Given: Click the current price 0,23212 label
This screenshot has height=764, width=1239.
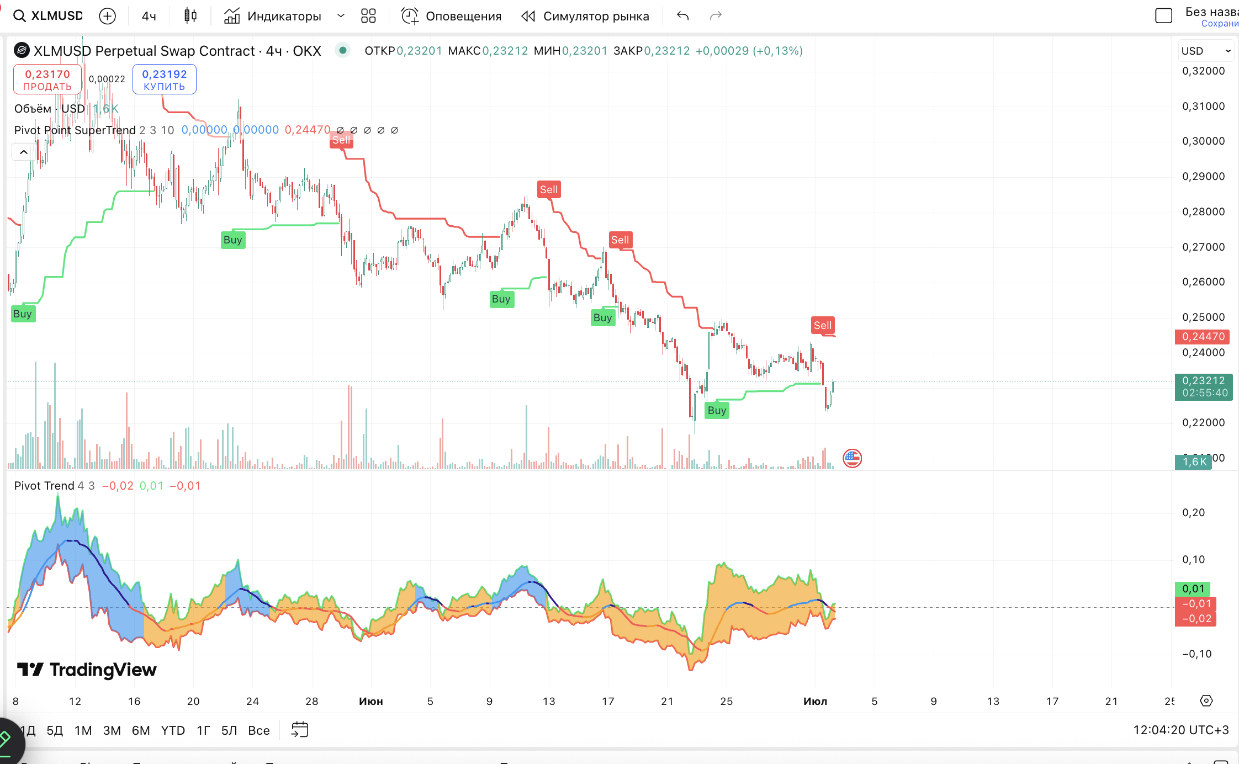Looking at the screenshot, I should 1204,386.
